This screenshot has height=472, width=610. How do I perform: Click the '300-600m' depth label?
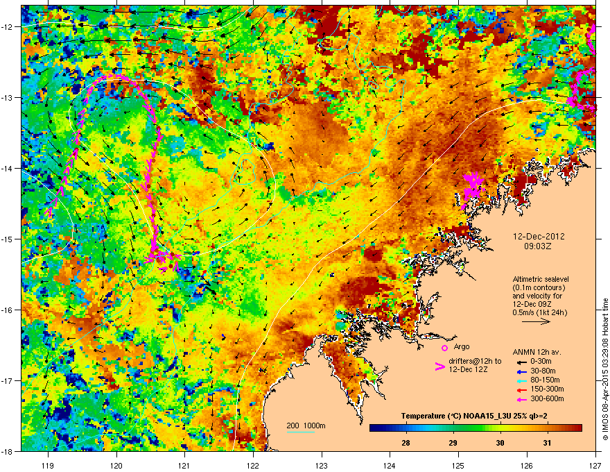tap(547, 399)
